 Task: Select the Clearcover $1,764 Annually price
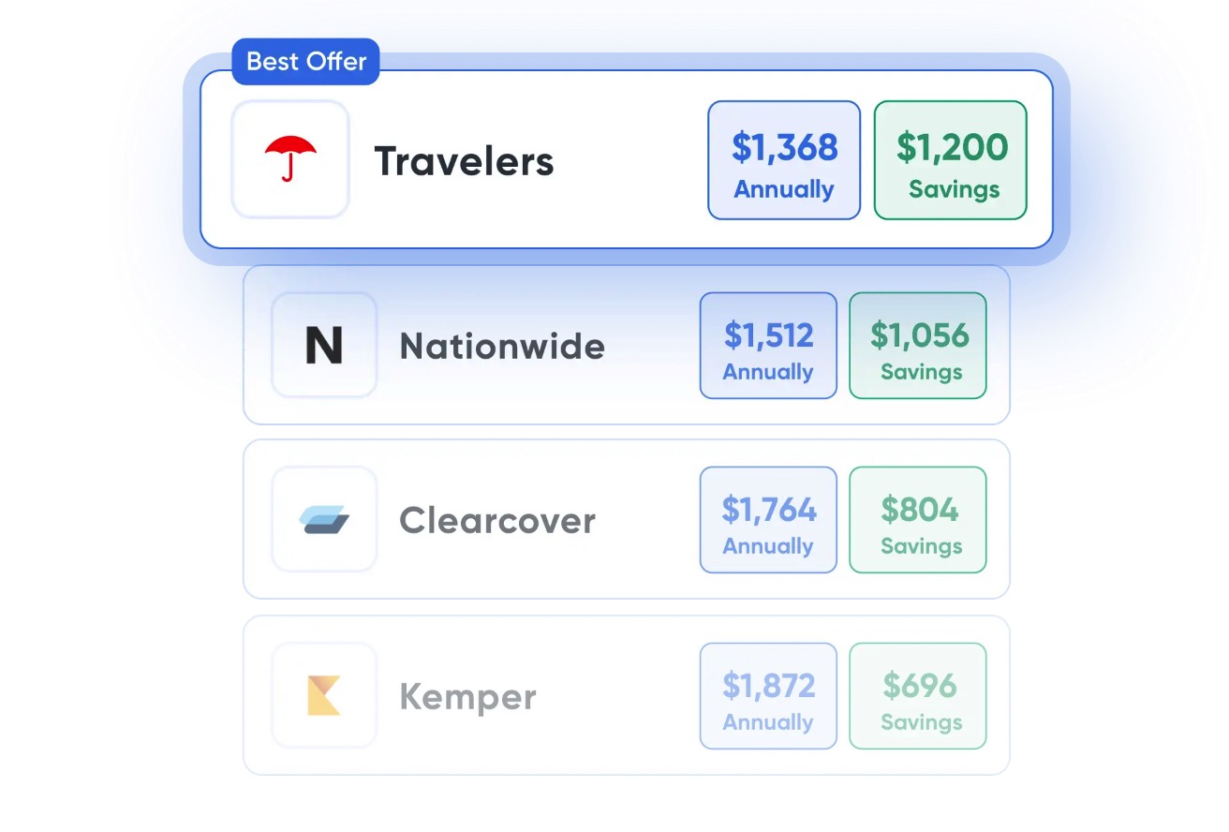pyautogui.click(x=768, y=520)
